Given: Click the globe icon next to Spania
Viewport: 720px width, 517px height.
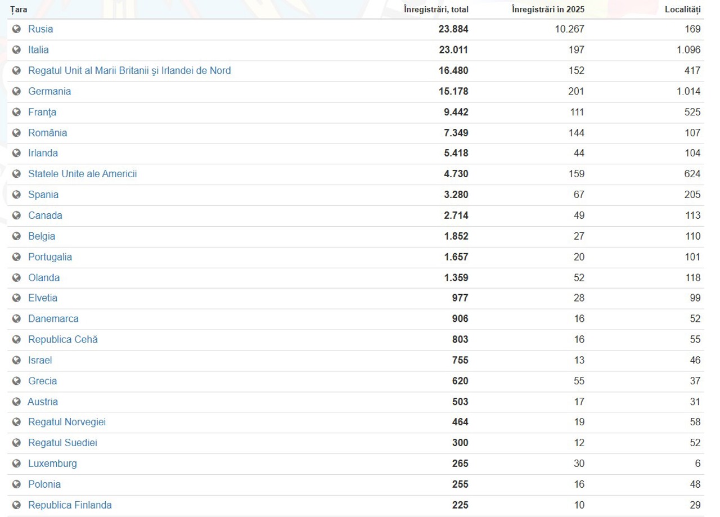Looking at the screenshot, I should [x=16, y=195].
